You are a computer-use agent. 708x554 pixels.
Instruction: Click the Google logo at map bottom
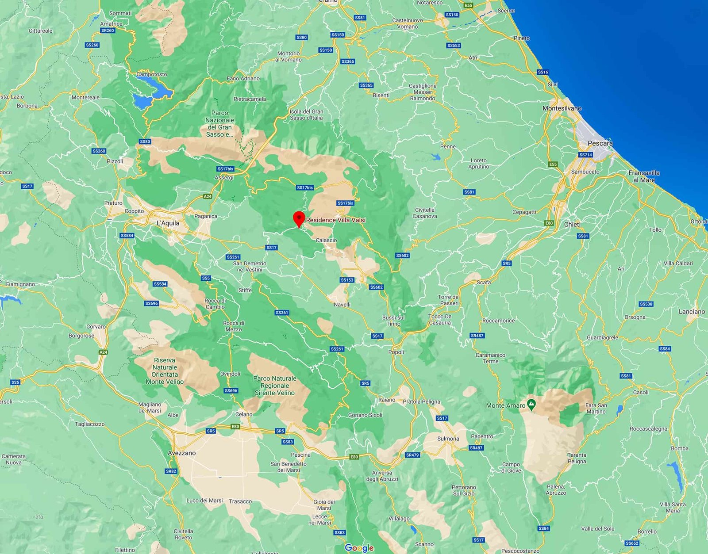[x=359, y=548]
